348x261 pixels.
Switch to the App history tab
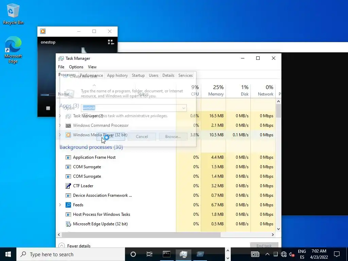tap(117, 75)
